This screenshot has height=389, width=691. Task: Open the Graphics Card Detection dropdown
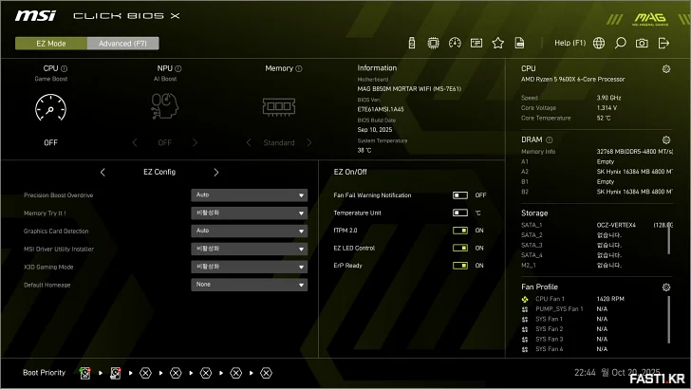[x=250, y=231]
